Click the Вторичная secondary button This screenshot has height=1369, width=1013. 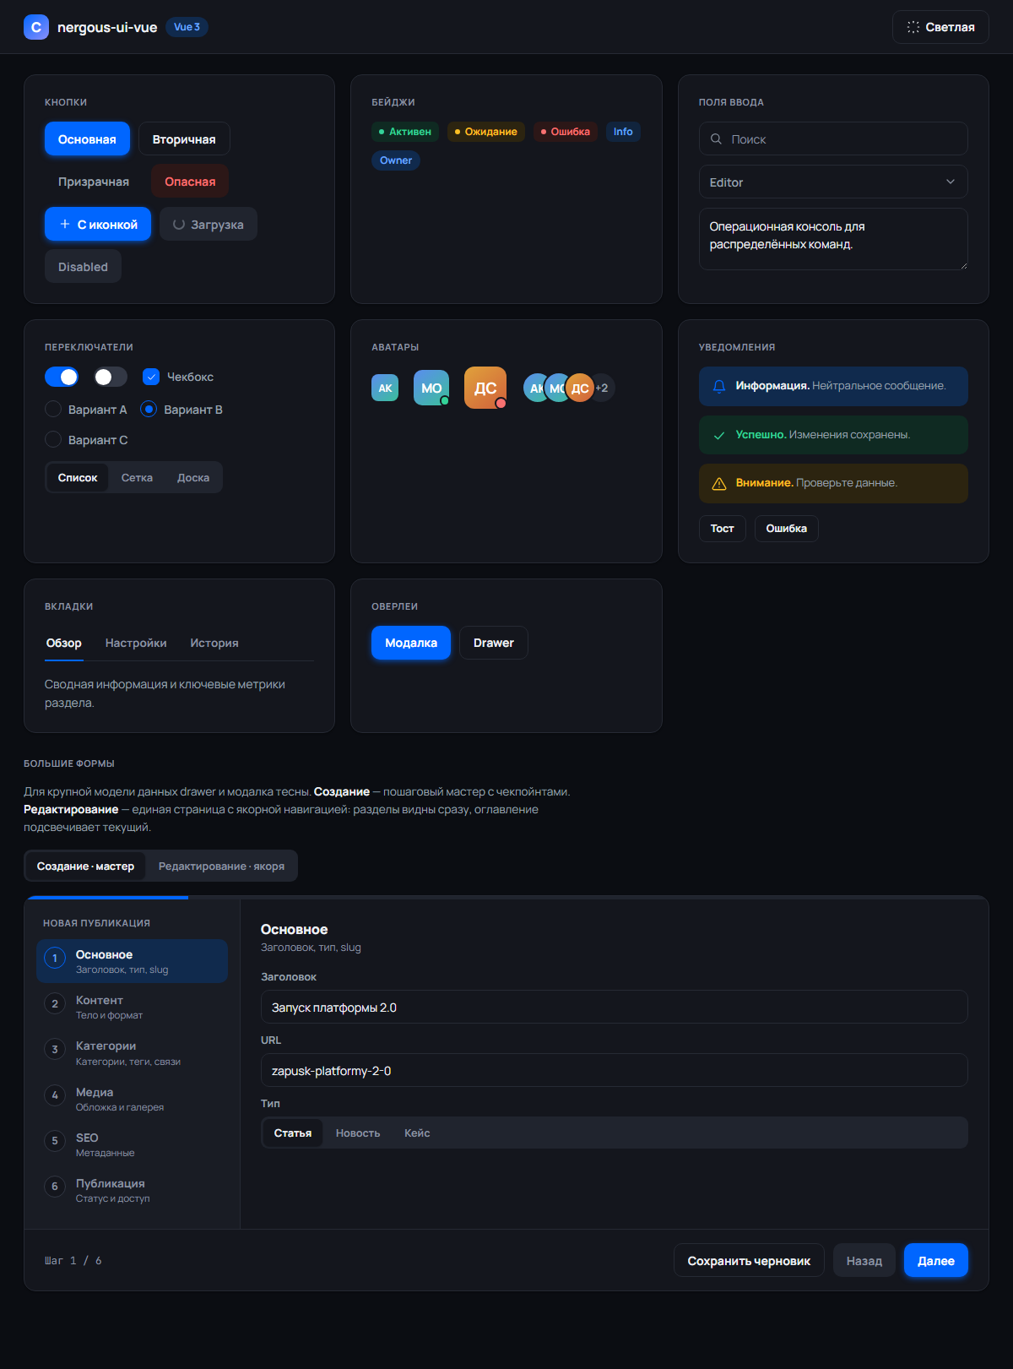[x=184, y=139]
